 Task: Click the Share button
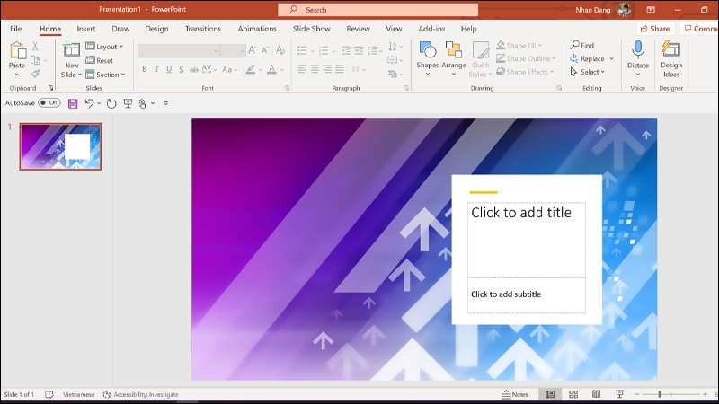(x=655, y=29)
